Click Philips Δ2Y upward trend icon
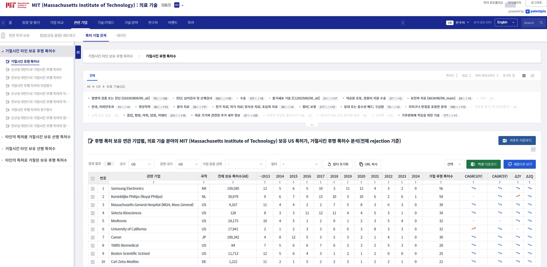Viewport: 547px width, 267px height. [518, 196]
